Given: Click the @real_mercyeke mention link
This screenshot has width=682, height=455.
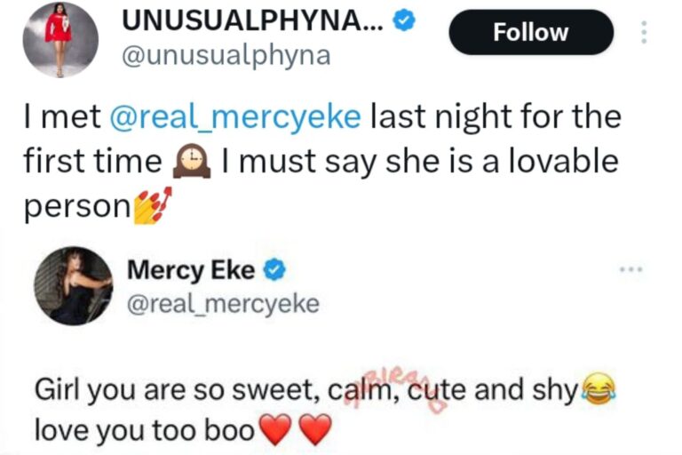Looking at the screenshot, I should [x=234, y=116].
